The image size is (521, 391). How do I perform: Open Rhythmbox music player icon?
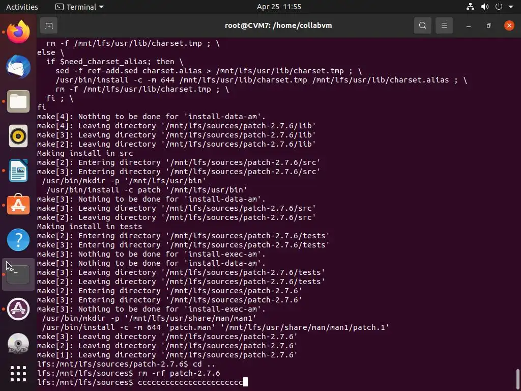coord(18,136)
